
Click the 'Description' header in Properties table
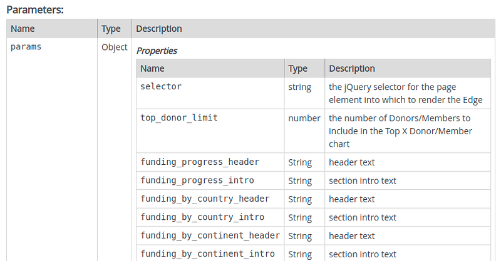(x=352, y=69)
